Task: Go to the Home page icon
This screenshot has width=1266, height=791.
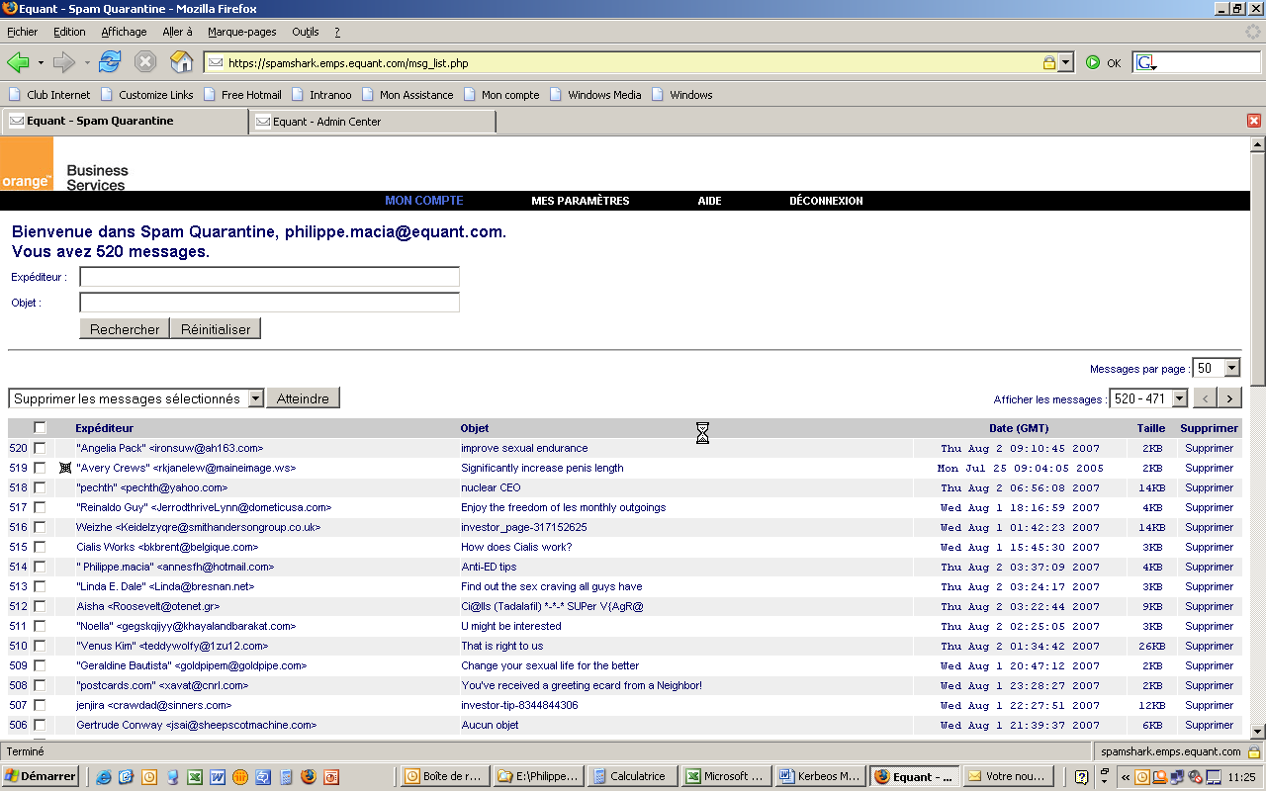Action: (x=182, y=62)
